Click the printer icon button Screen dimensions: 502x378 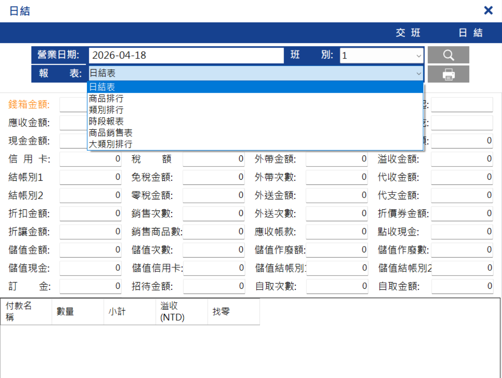(x=448, y=74)
